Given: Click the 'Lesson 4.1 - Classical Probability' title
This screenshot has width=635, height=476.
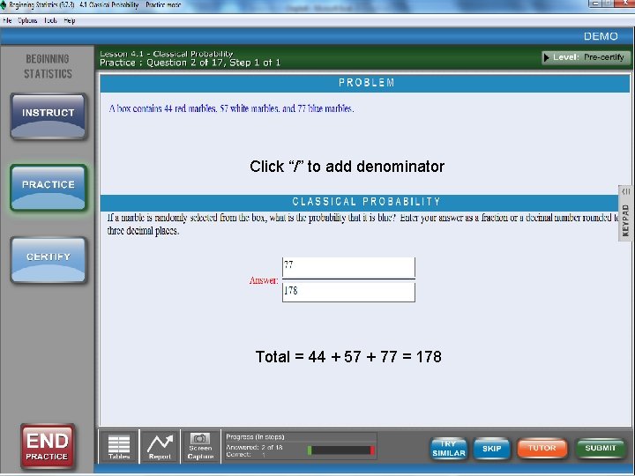Looking at the screenshot, I should click(167, 54).
